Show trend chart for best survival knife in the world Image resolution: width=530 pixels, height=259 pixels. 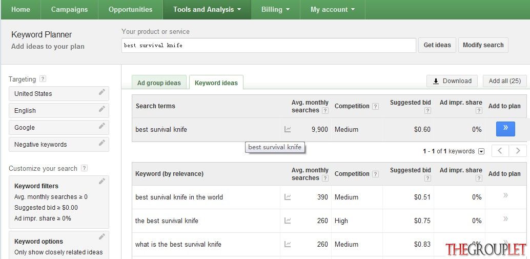click(x=288, y=197)
